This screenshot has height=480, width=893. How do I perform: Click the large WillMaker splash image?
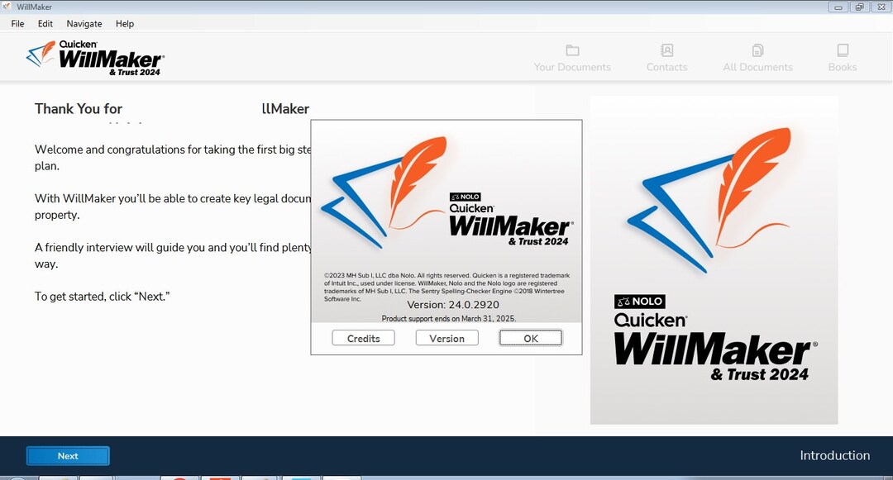click(x=714, y=260)
